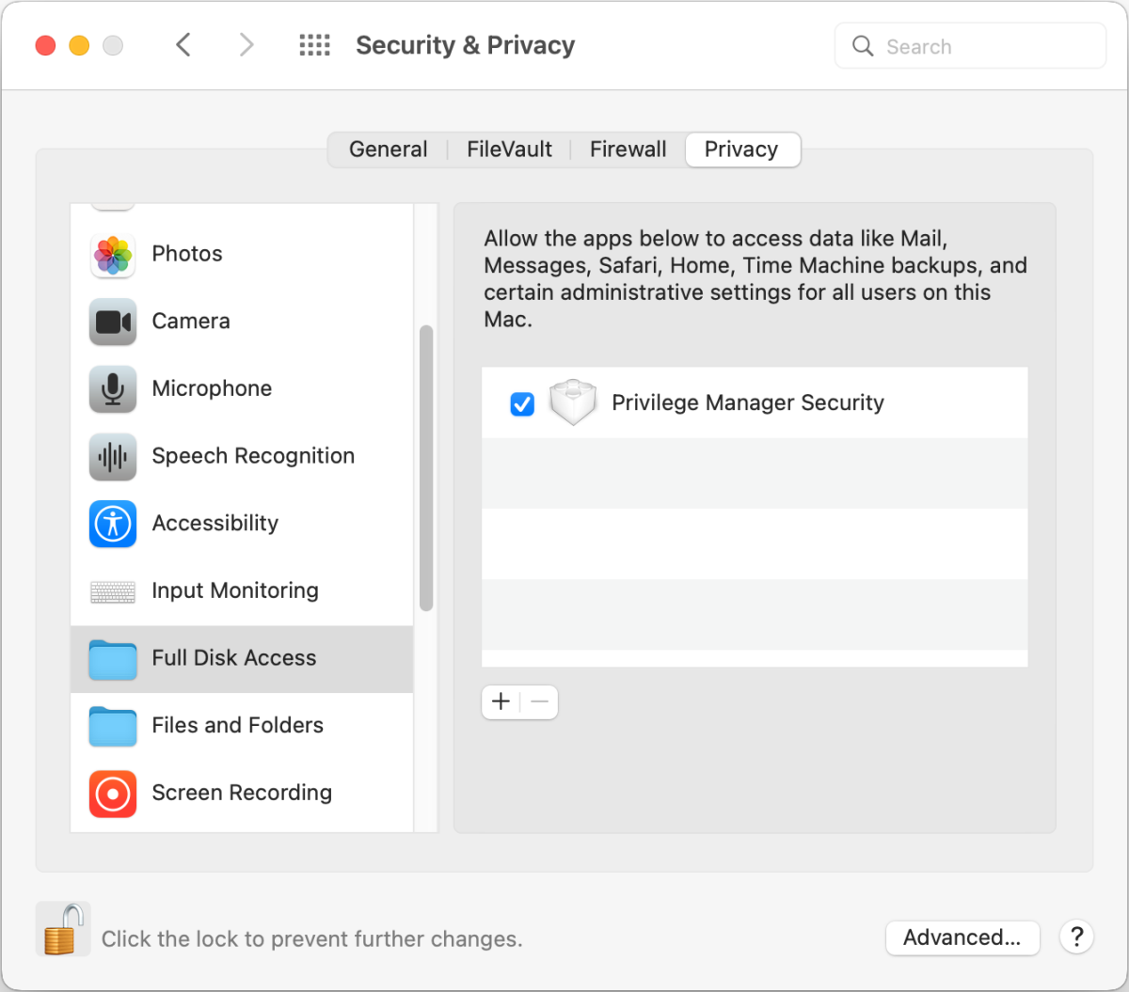Open Microphone privacy settings
The height and width of the screenshot is (992, 1129).
pos(212,388)
